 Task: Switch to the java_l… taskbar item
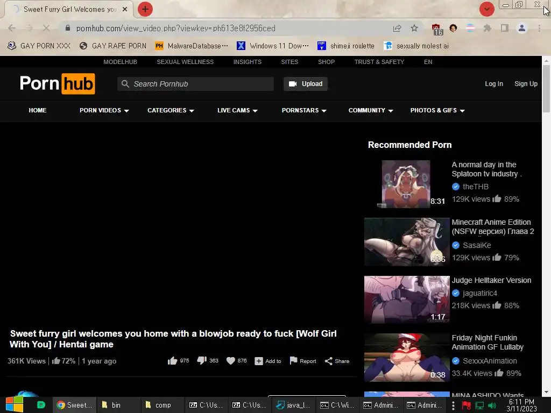pyautogui.click(x=293, y=405)
